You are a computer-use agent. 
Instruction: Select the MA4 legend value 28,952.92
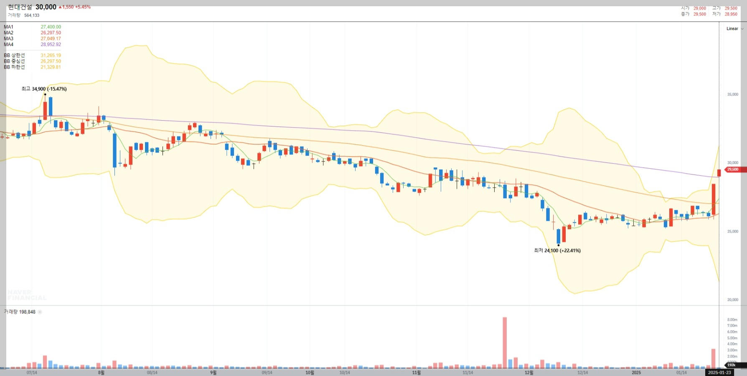(51, 44)
